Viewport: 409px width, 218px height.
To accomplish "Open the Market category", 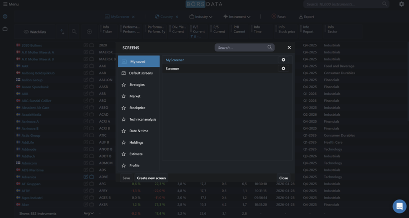I will point(139,96).
